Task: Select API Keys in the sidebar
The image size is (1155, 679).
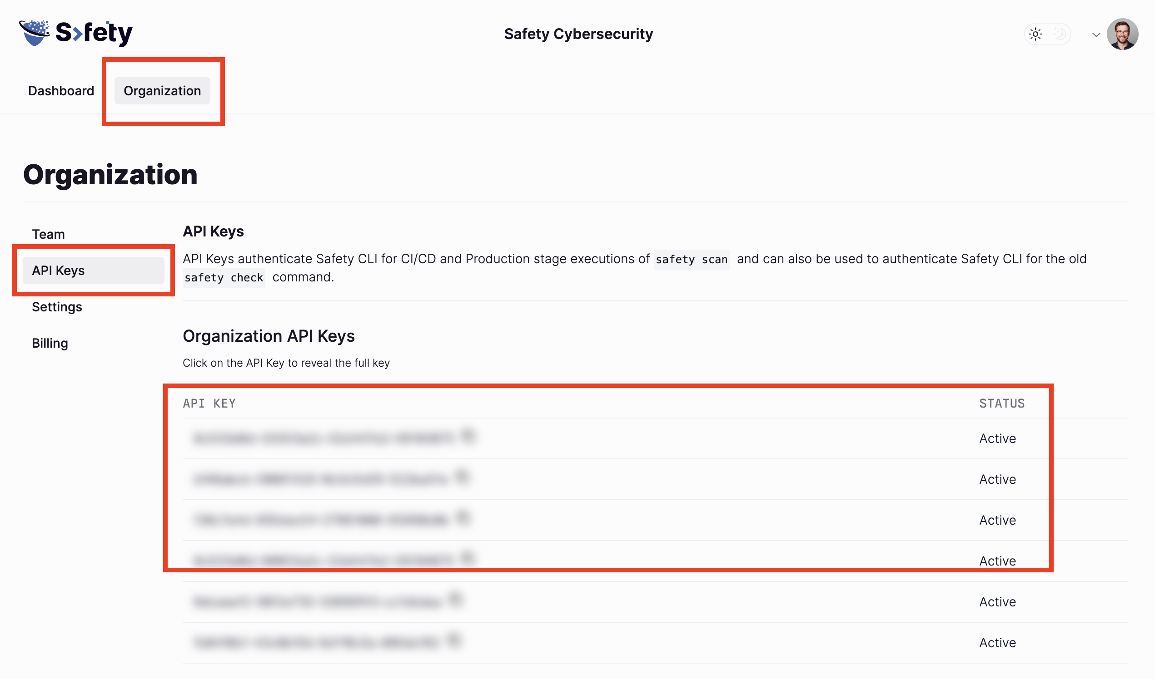Action: (x=58, y=271)
